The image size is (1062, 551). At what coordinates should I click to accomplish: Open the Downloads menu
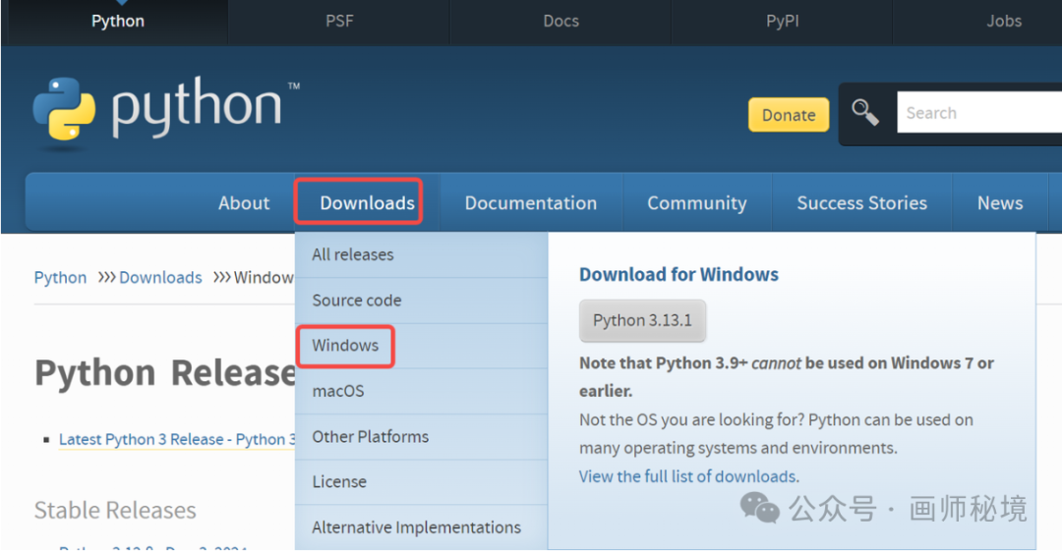point(367,203)
